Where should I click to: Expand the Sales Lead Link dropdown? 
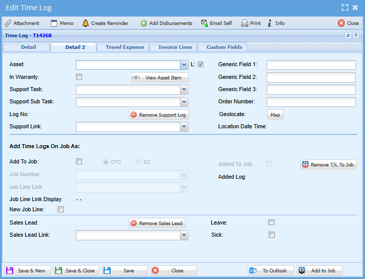tap(184, 235)
